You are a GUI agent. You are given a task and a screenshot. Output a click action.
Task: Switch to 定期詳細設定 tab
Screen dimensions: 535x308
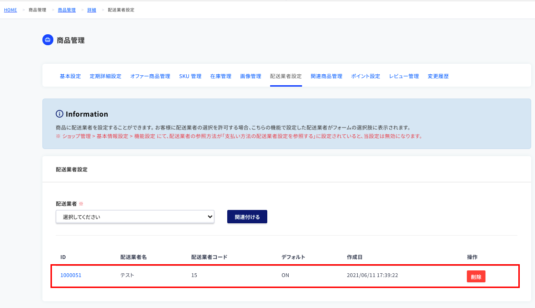tap(105, 76)
